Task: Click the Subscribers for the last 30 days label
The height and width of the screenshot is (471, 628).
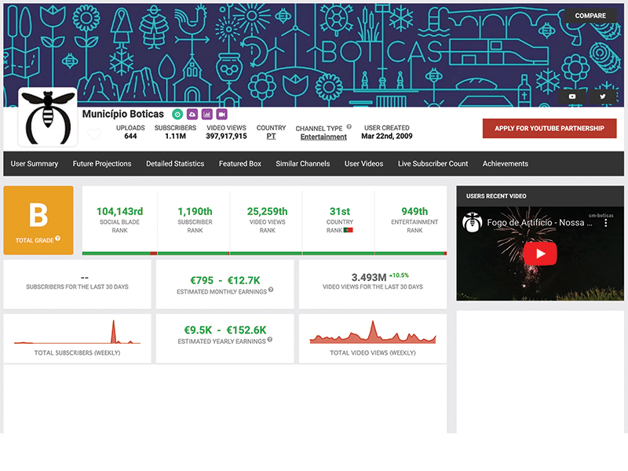Action: (x=77, y=287)
